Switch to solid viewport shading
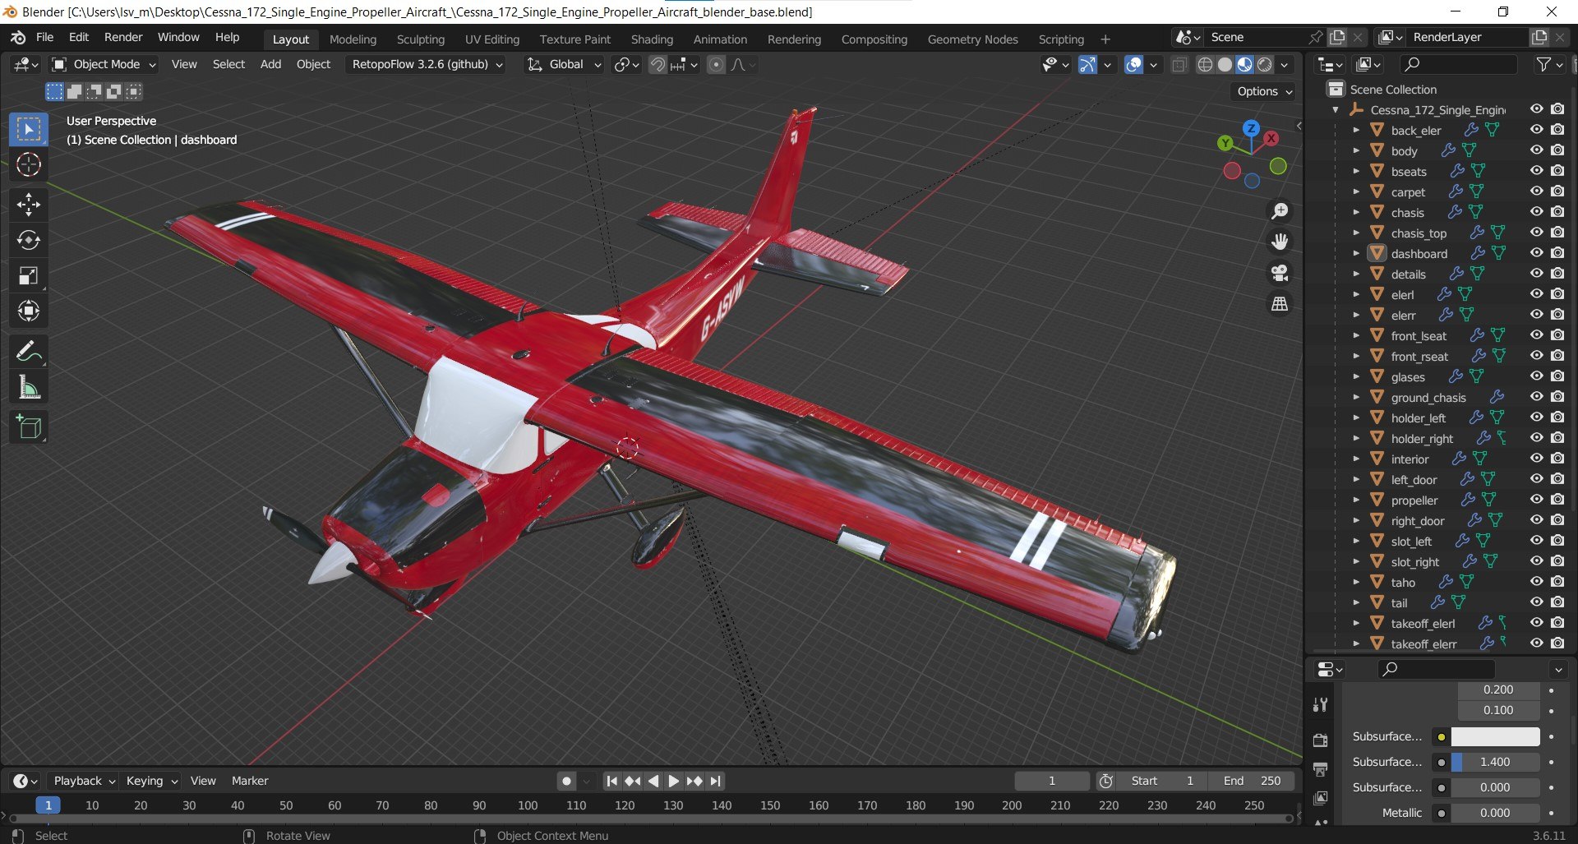The width and height of the screenshot is (1578, 844). (x=1225, y=65)
